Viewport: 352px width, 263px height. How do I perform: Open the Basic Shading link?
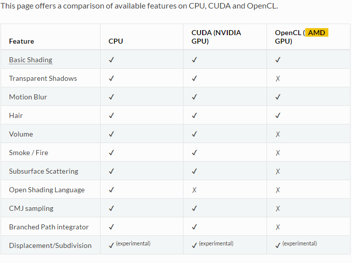point(31,60)
